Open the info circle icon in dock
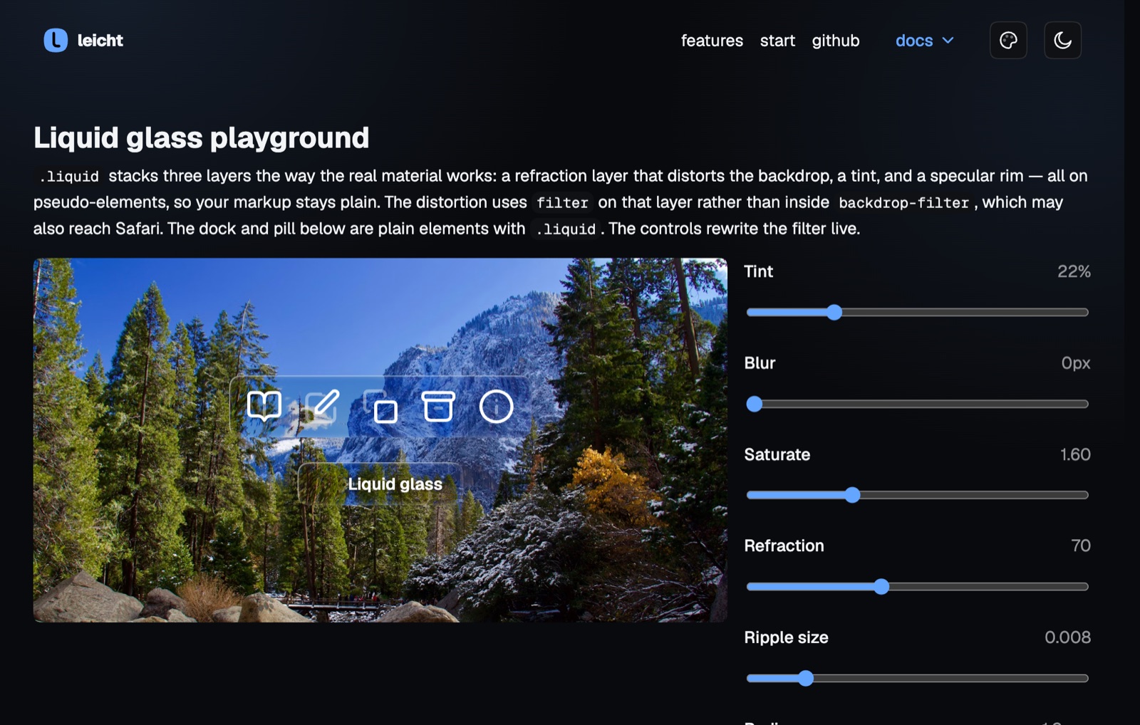 coord(496,407)
